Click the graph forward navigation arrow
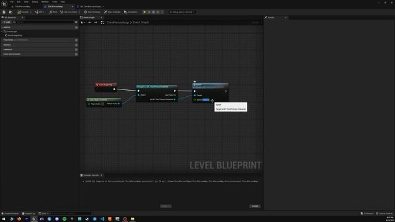Viewport: 395px width, 222px height. click(x=96, y=22)
